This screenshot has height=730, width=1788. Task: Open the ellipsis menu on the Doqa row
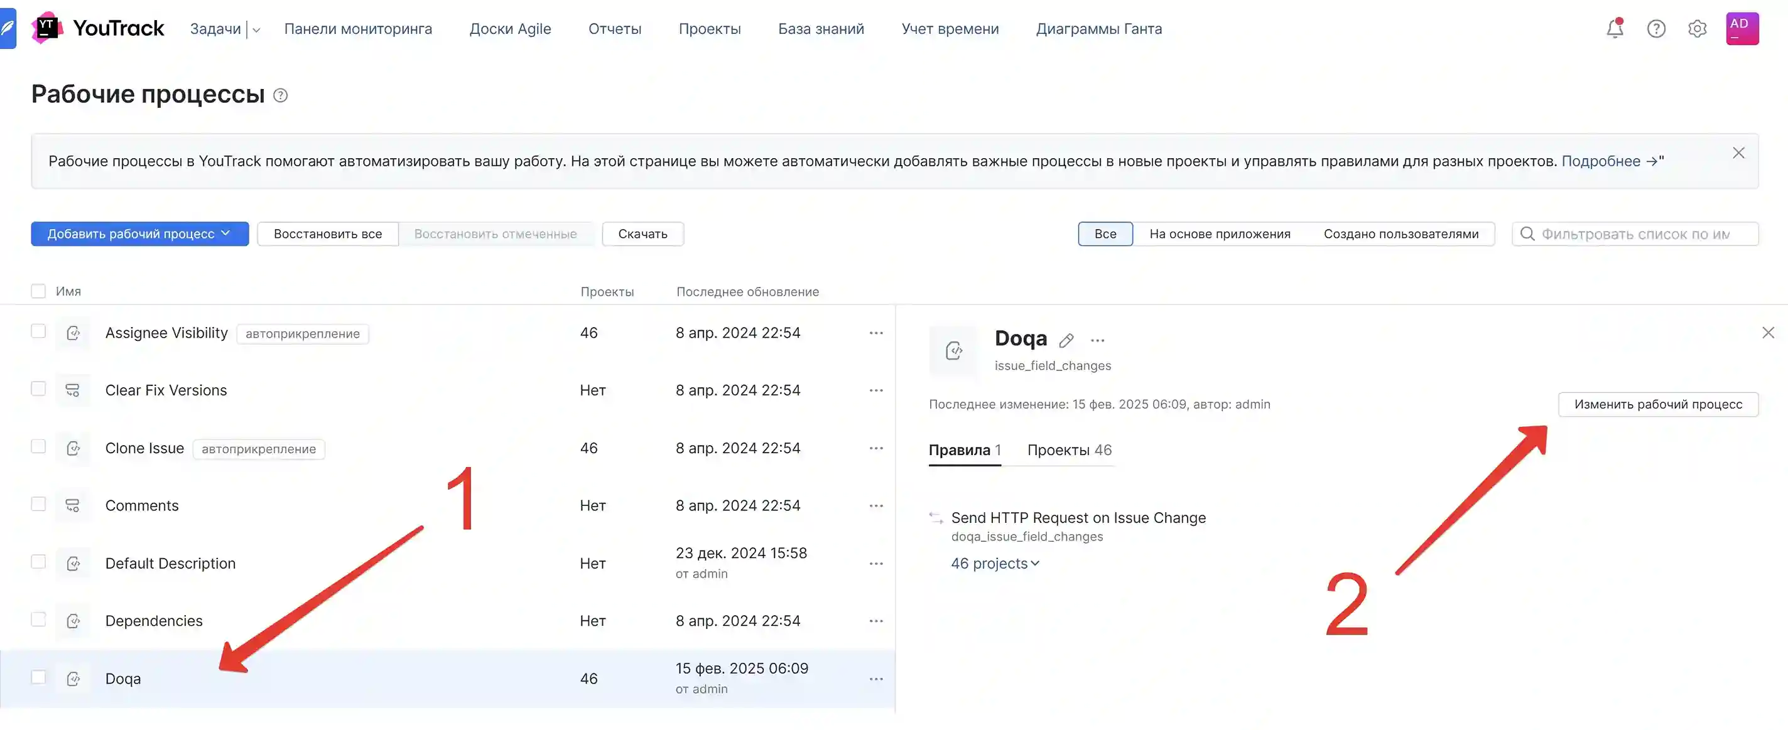(877, 679)
